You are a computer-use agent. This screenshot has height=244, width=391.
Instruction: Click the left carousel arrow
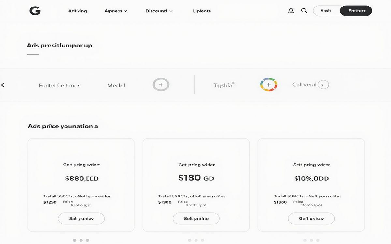[3, 85]
